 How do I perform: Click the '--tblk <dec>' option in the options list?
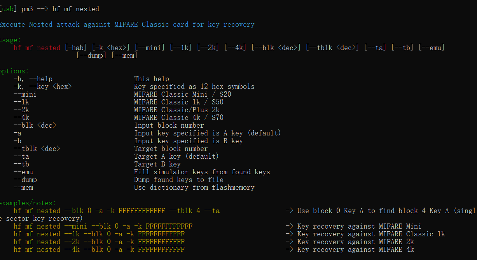pos(37,149)
